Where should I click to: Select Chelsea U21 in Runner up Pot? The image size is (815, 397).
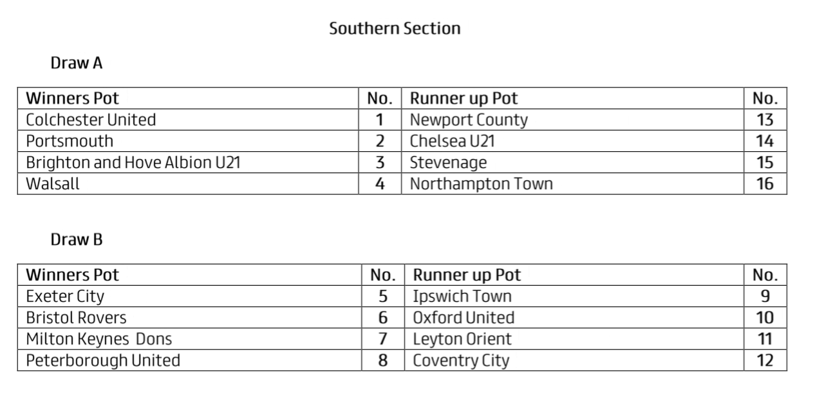[452, 141]
